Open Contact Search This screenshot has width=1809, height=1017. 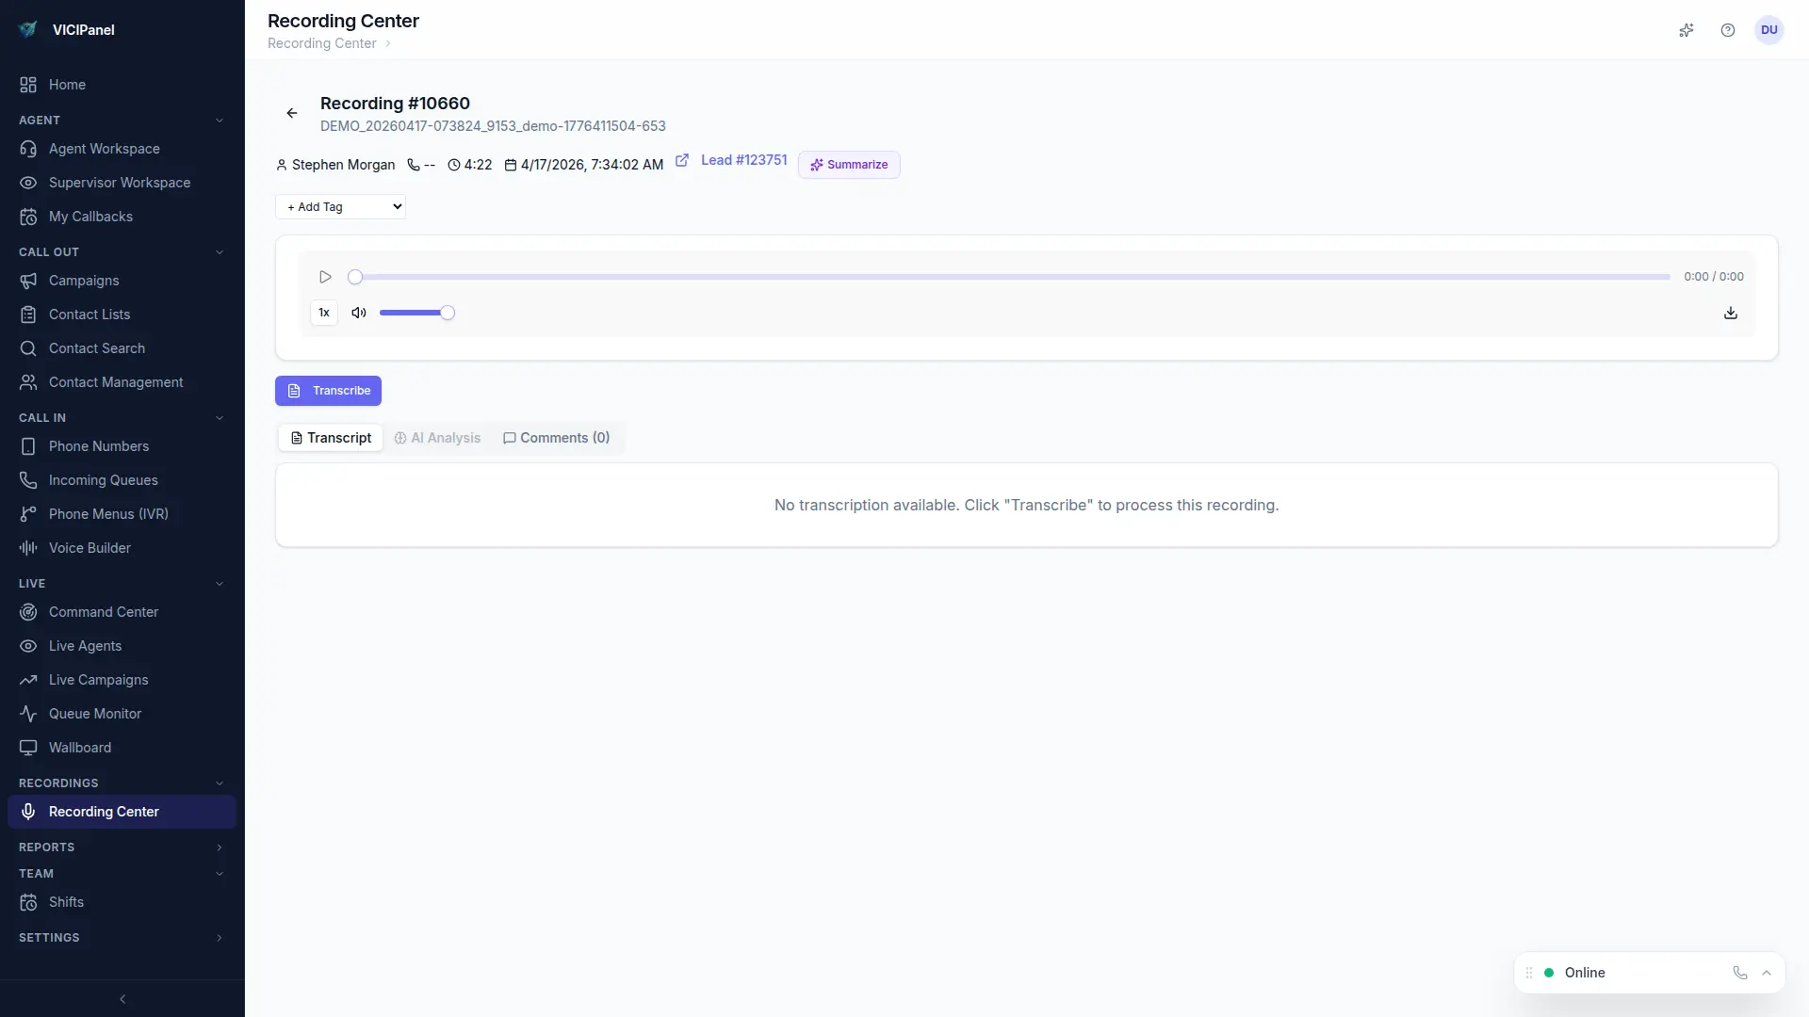[96, 347]
